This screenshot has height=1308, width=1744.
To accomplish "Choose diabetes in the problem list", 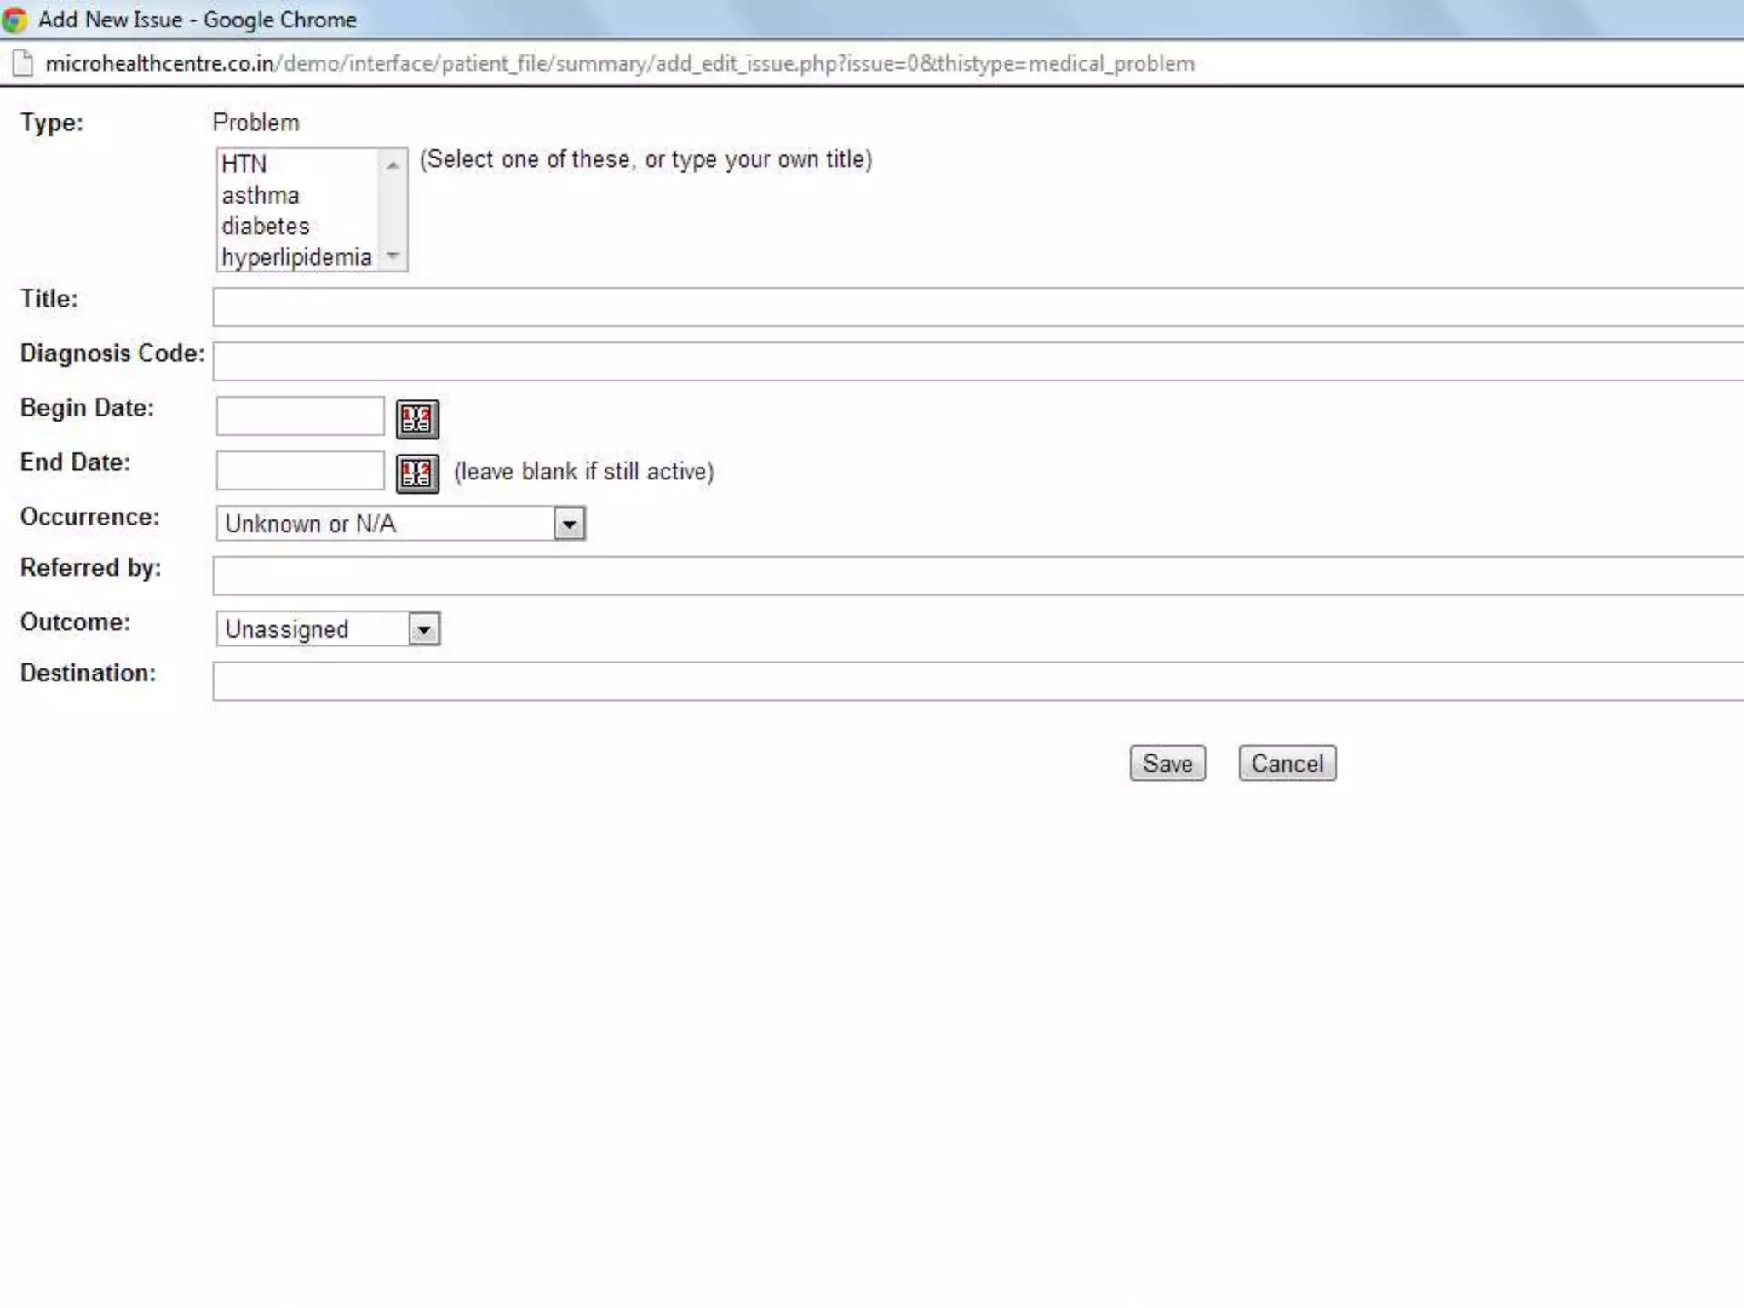I will [266, 227].
